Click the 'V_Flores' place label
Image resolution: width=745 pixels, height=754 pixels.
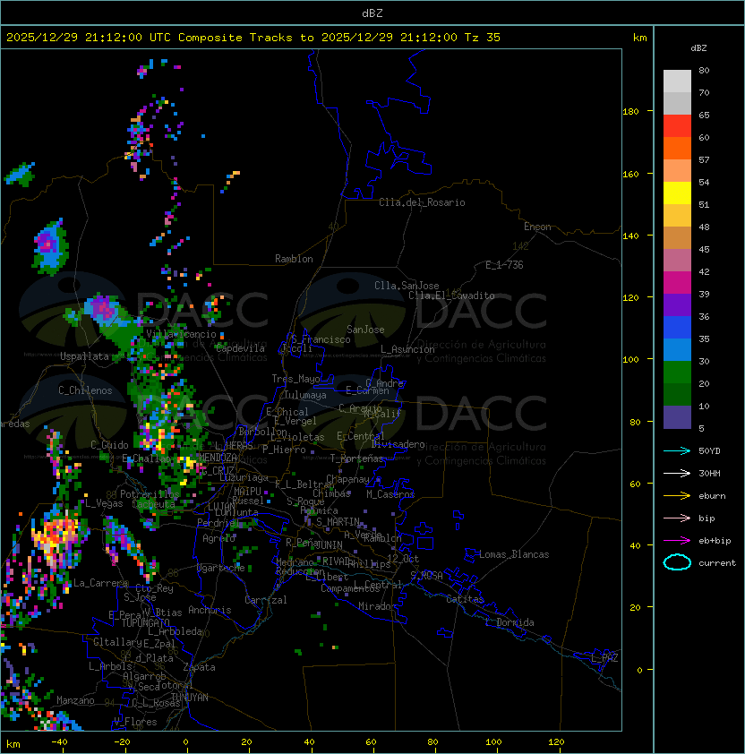tap(135, 722)
